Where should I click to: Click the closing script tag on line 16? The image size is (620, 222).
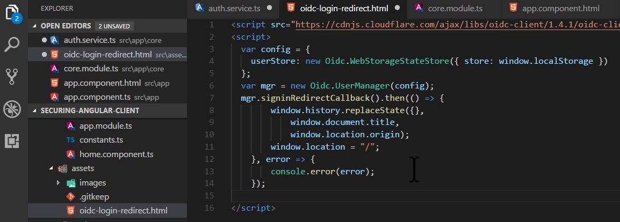[253, 208]
